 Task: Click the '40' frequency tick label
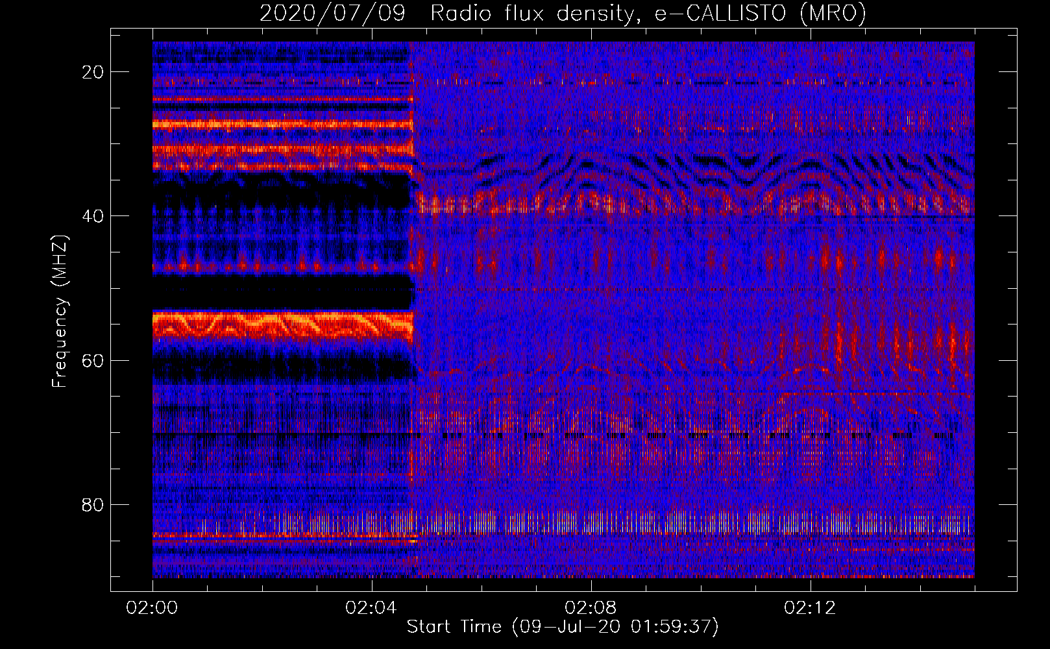point(93,216)
